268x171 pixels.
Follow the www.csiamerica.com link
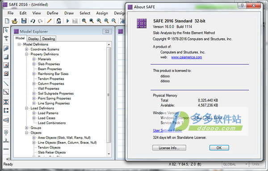pyautogui.click(x=186, y=57)
